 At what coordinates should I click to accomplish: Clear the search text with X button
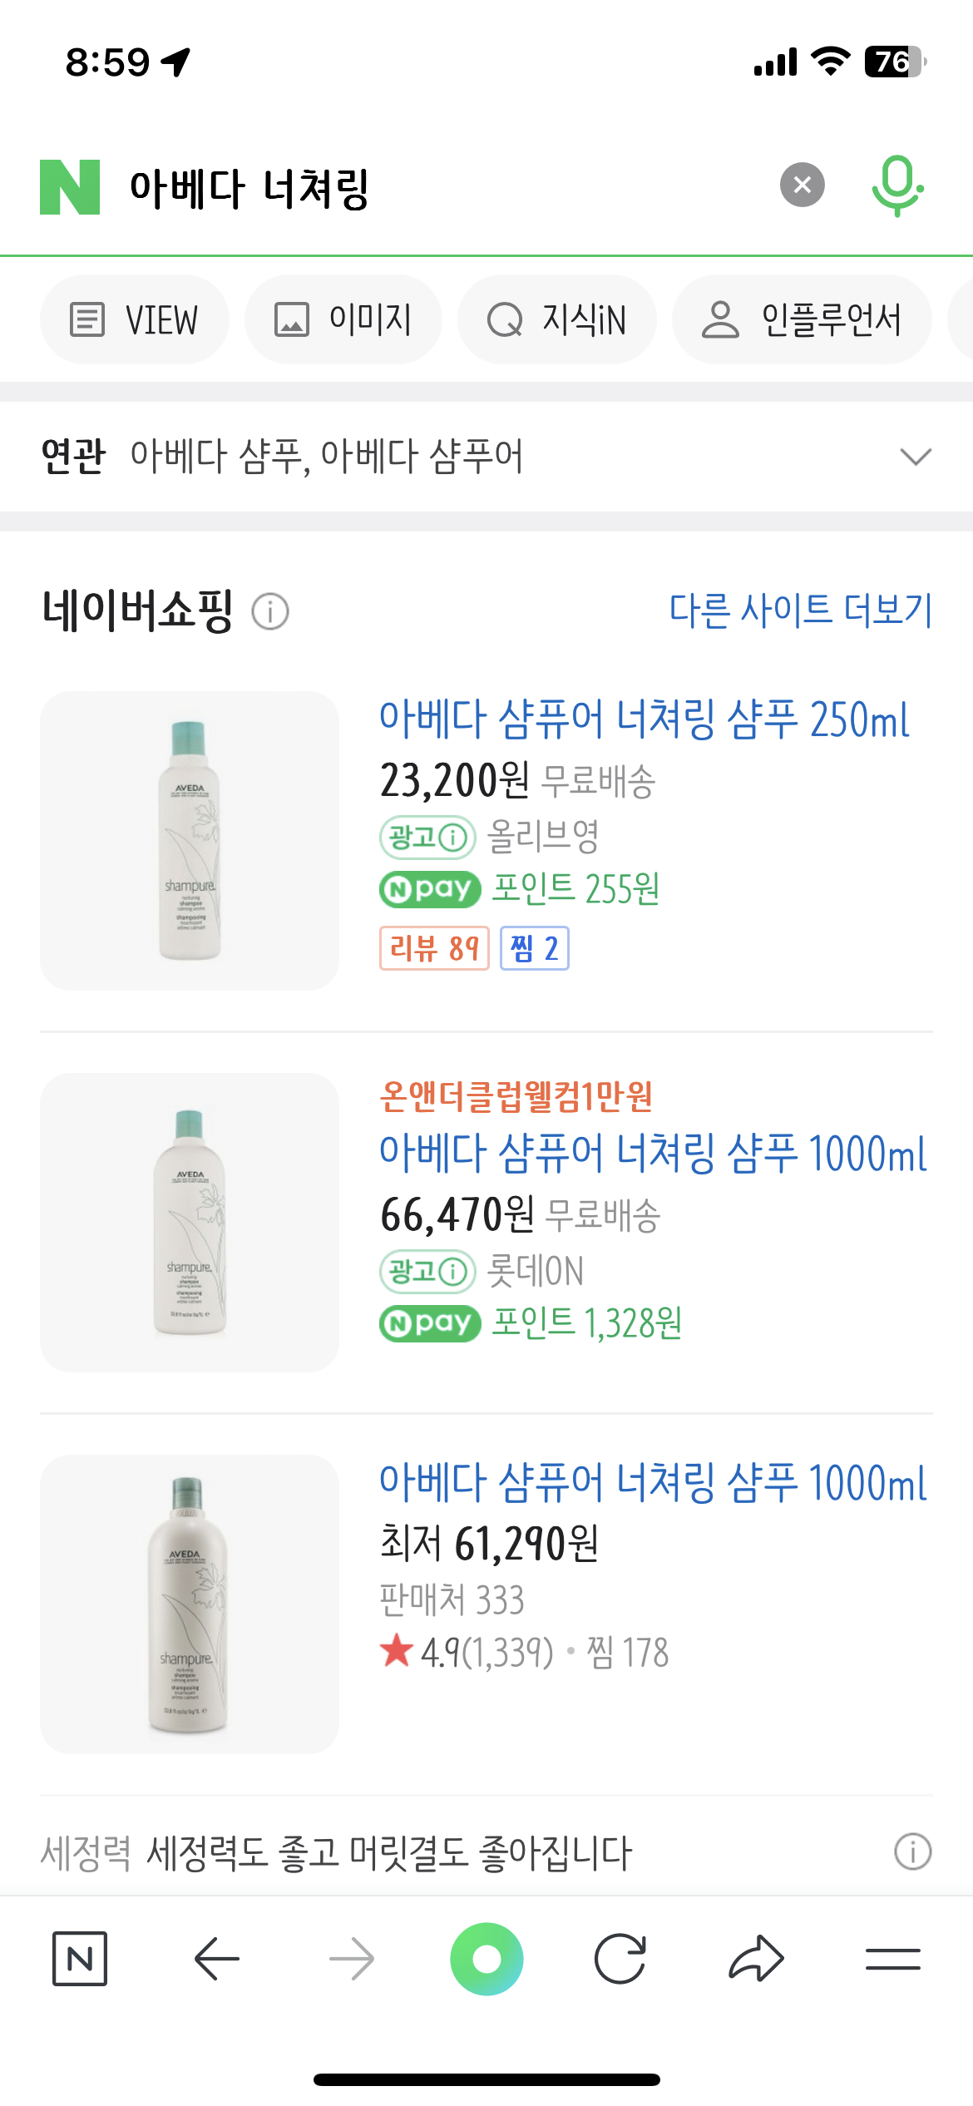(802, 185)
